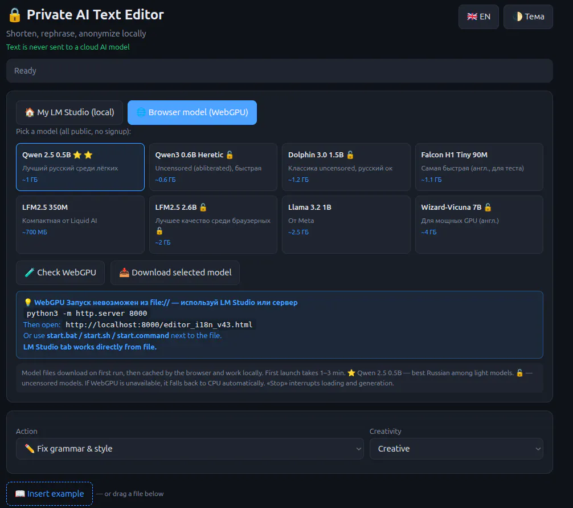Click the WebGPU Запуск невозможен heading text
The height and width of the screenshot is (508, 573).
[166, 302]
